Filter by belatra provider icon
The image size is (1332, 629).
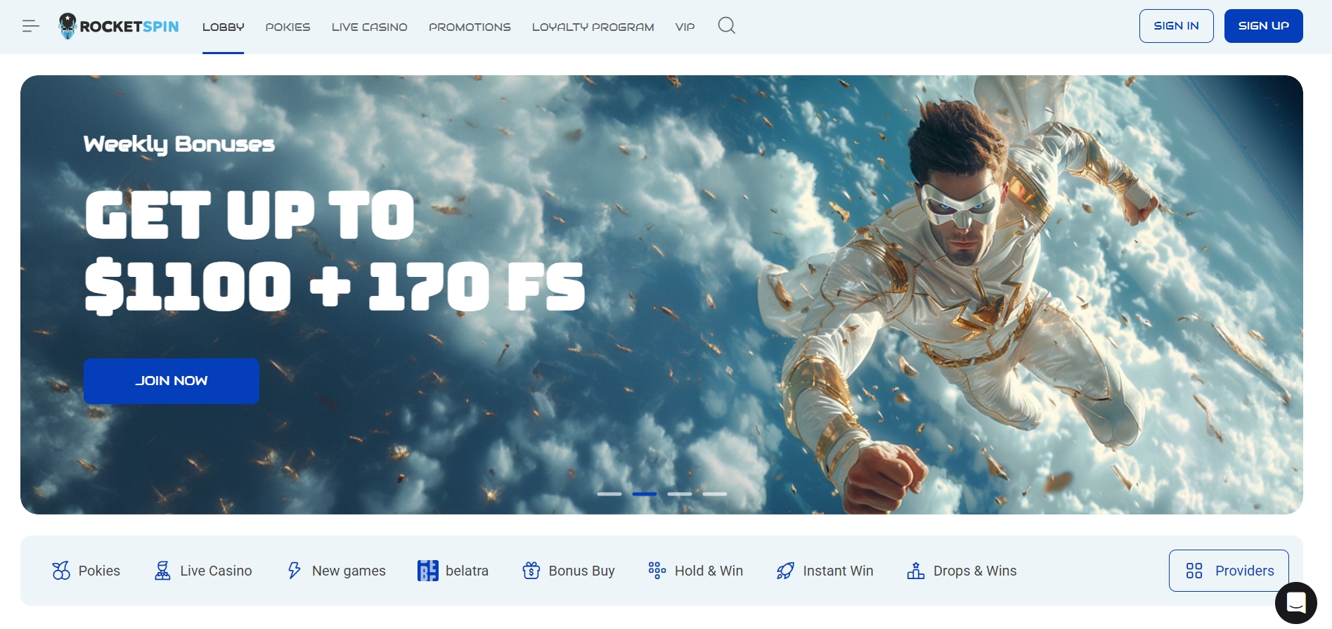pos(453,571)
